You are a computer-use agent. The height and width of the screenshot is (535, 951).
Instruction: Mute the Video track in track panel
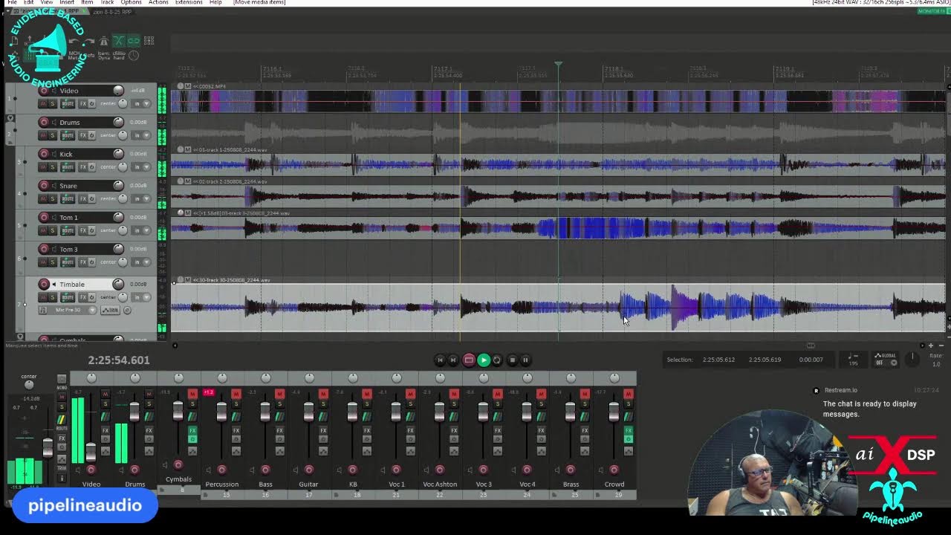point(43,103)
